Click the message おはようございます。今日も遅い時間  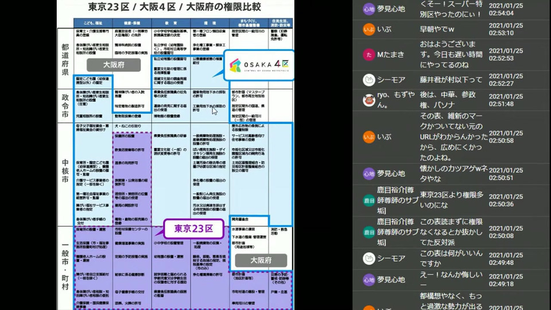coord(451,55)
